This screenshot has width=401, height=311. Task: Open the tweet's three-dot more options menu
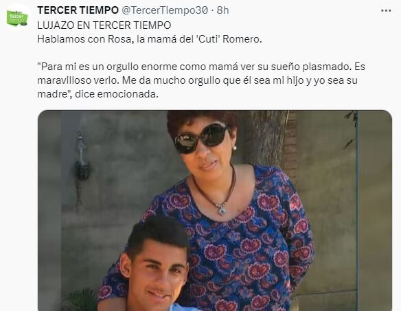(x=386, y=10)
